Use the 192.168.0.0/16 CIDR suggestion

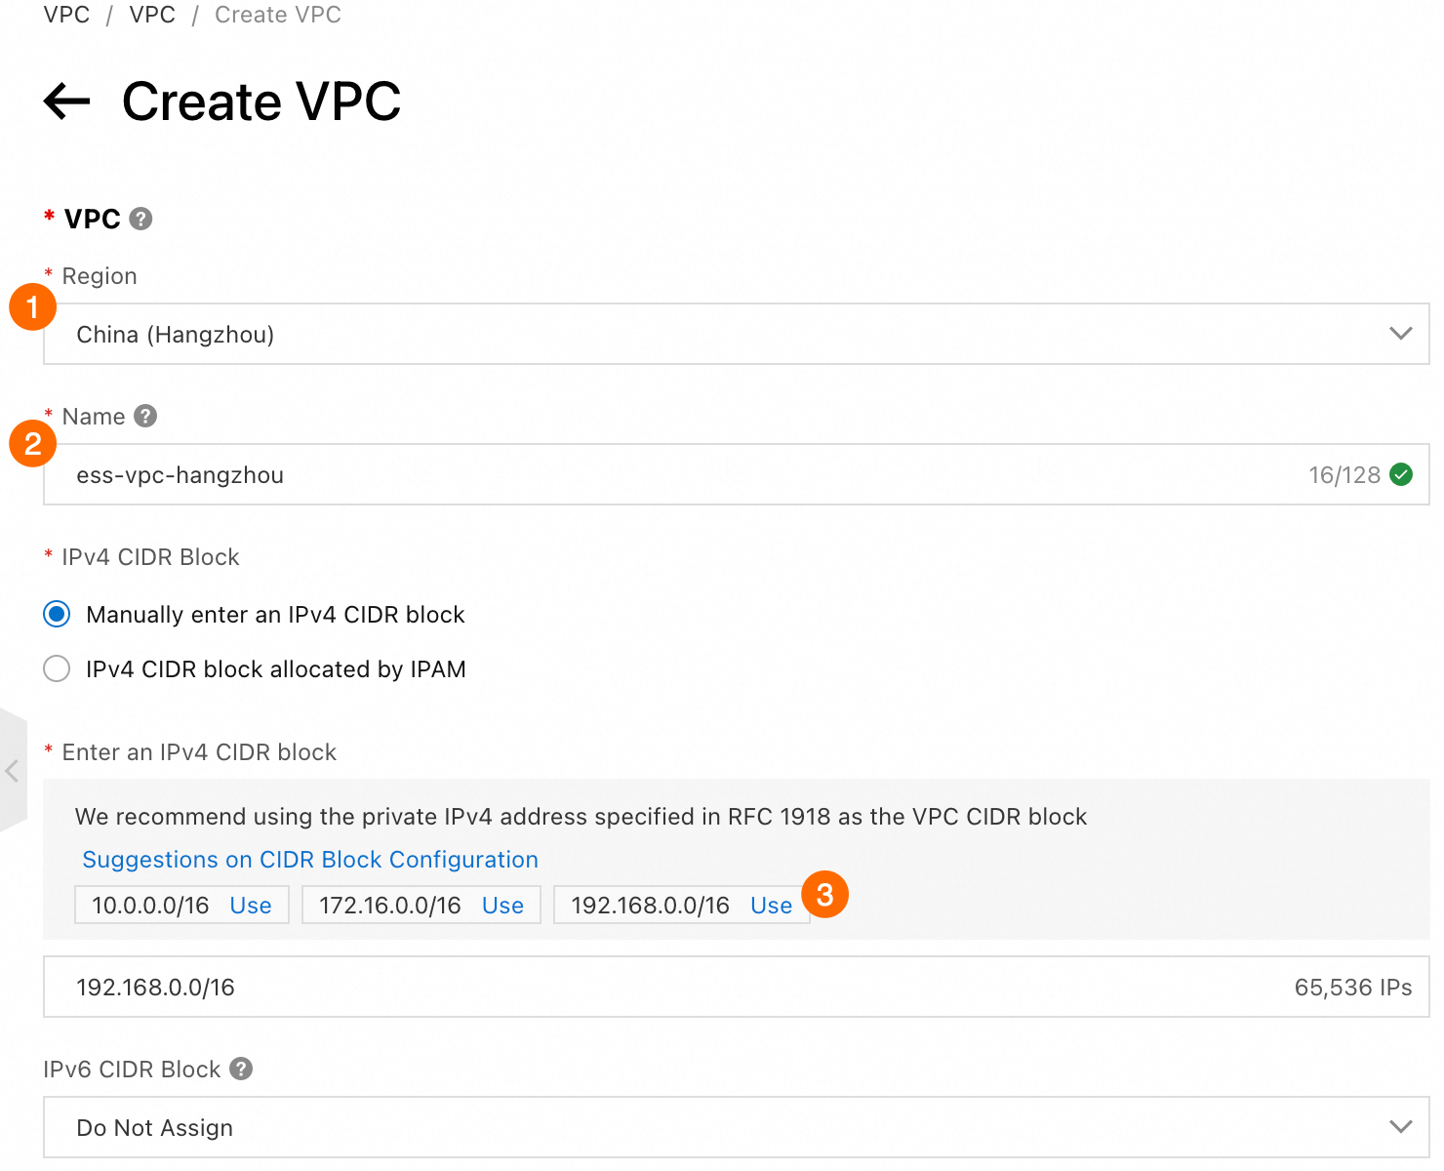tap(771, 906)
